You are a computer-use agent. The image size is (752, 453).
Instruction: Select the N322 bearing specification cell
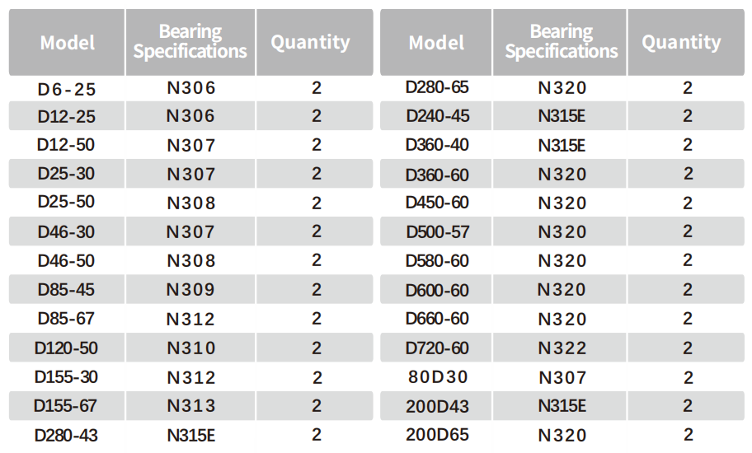(x=562, y=348)
